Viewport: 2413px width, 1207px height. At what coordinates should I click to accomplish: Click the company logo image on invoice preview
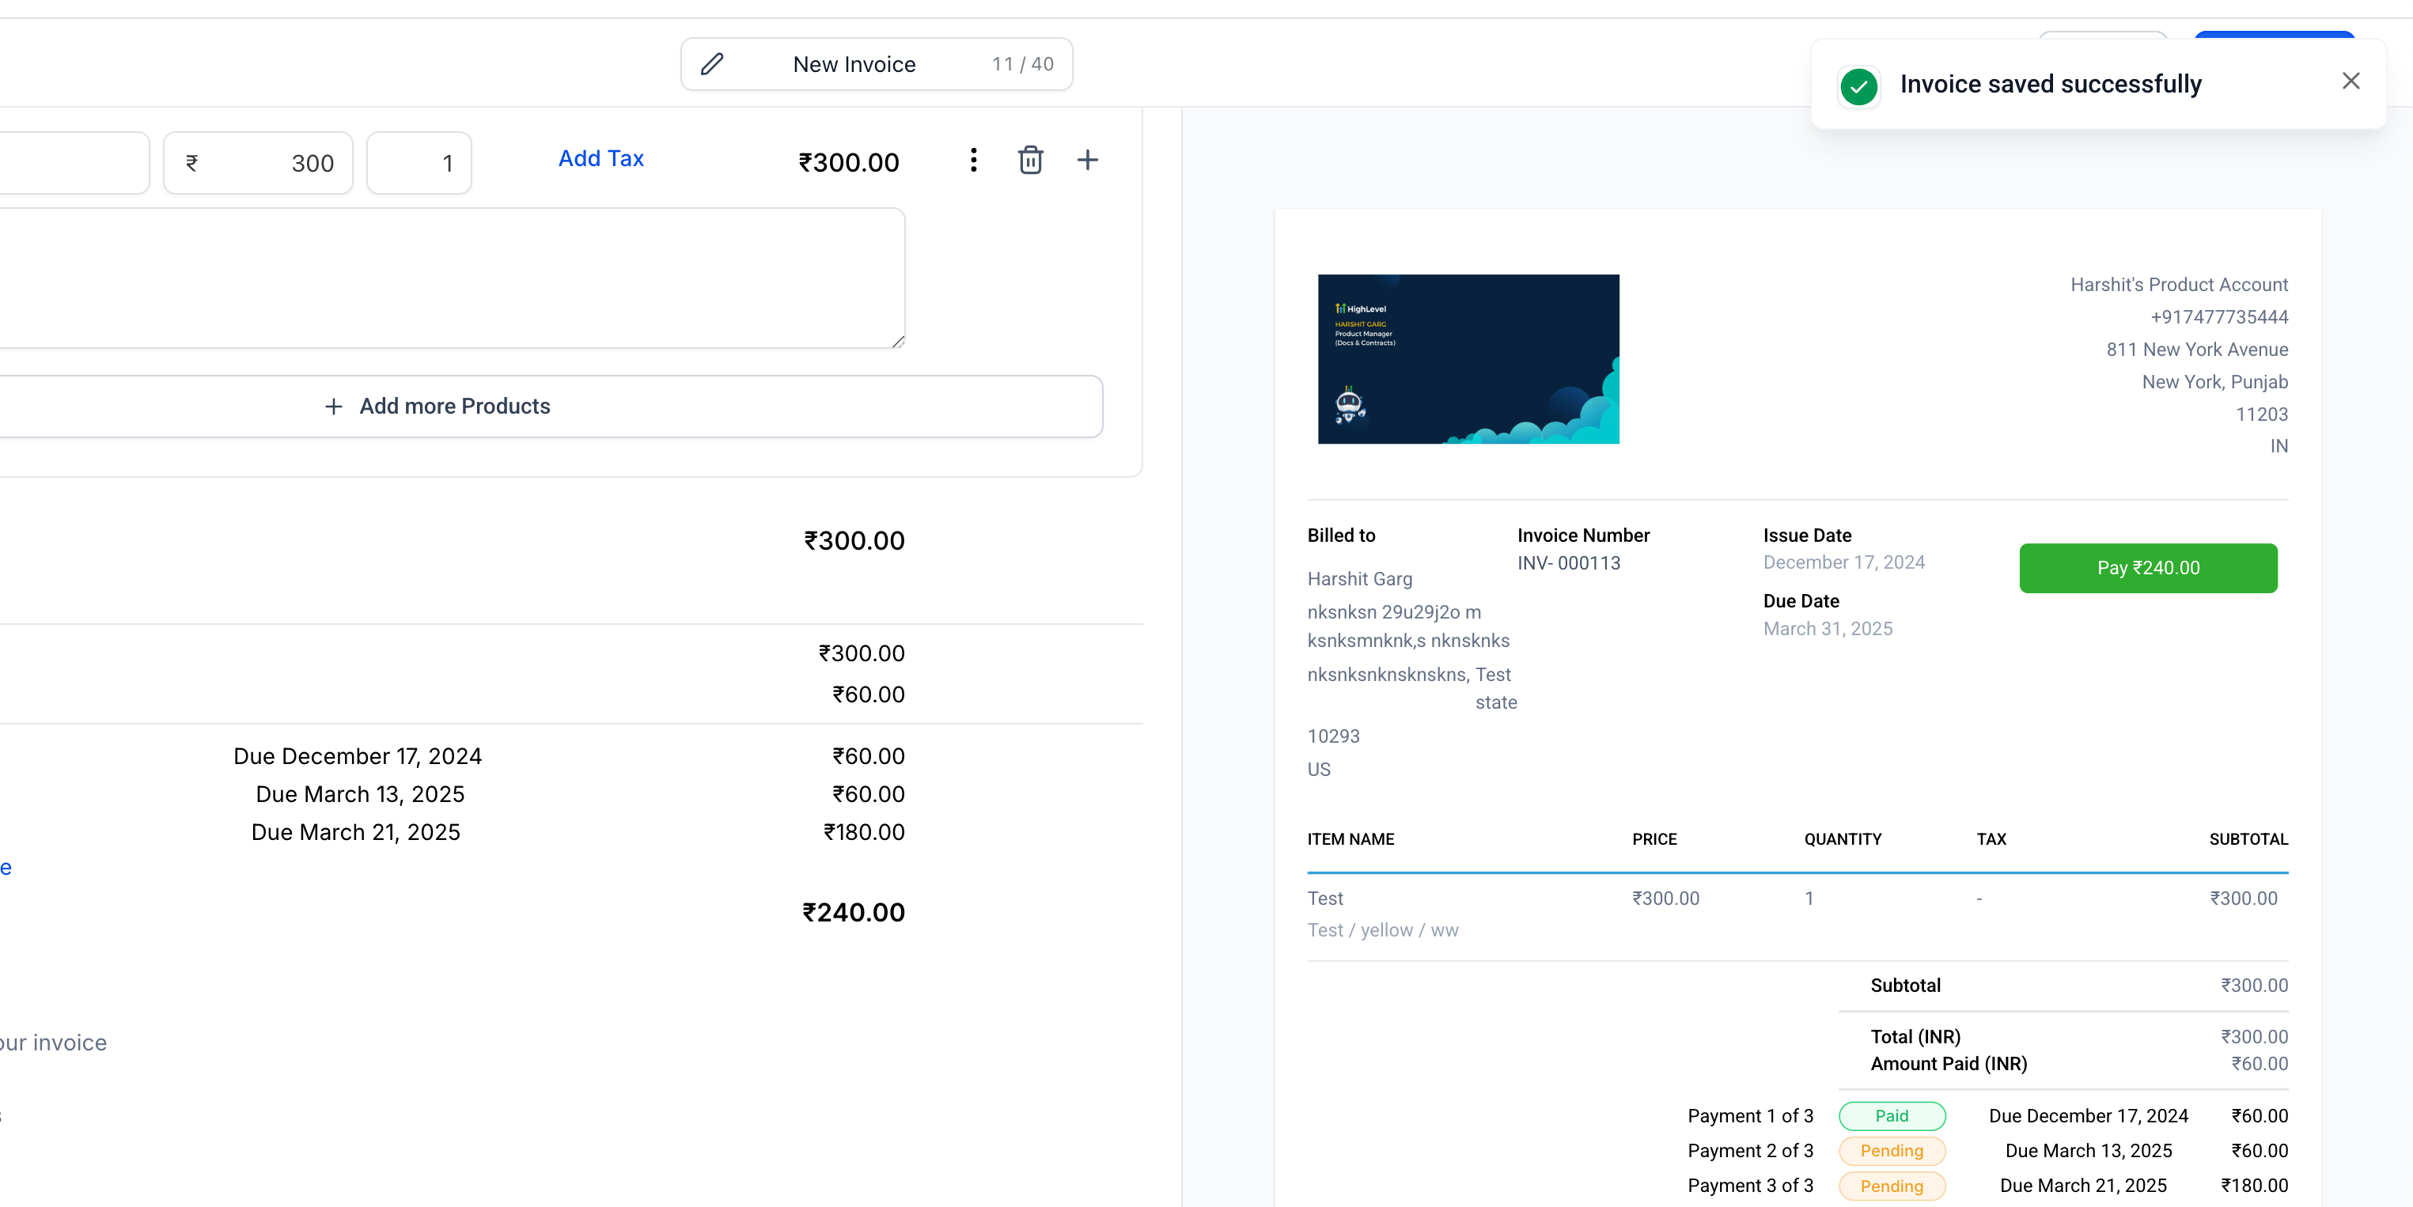point(1468,358)
